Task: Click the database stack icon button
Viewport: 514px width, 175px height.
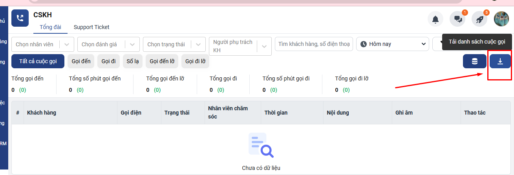Action: [474, 62]
